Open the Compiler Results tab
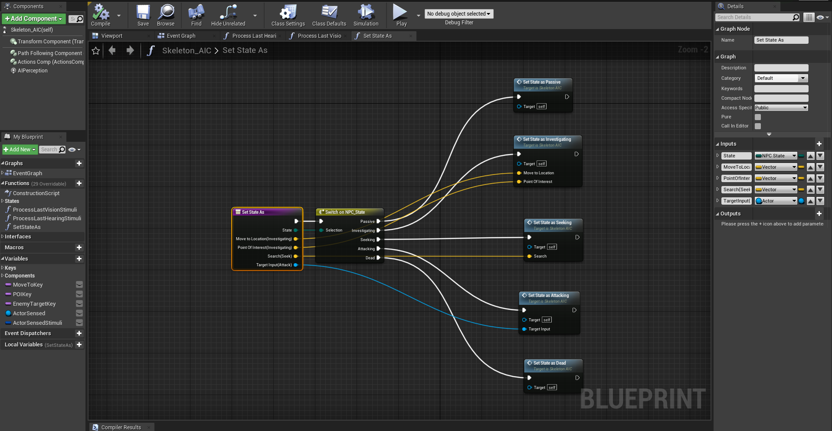 pyautogui.click(x=121, y=427)
